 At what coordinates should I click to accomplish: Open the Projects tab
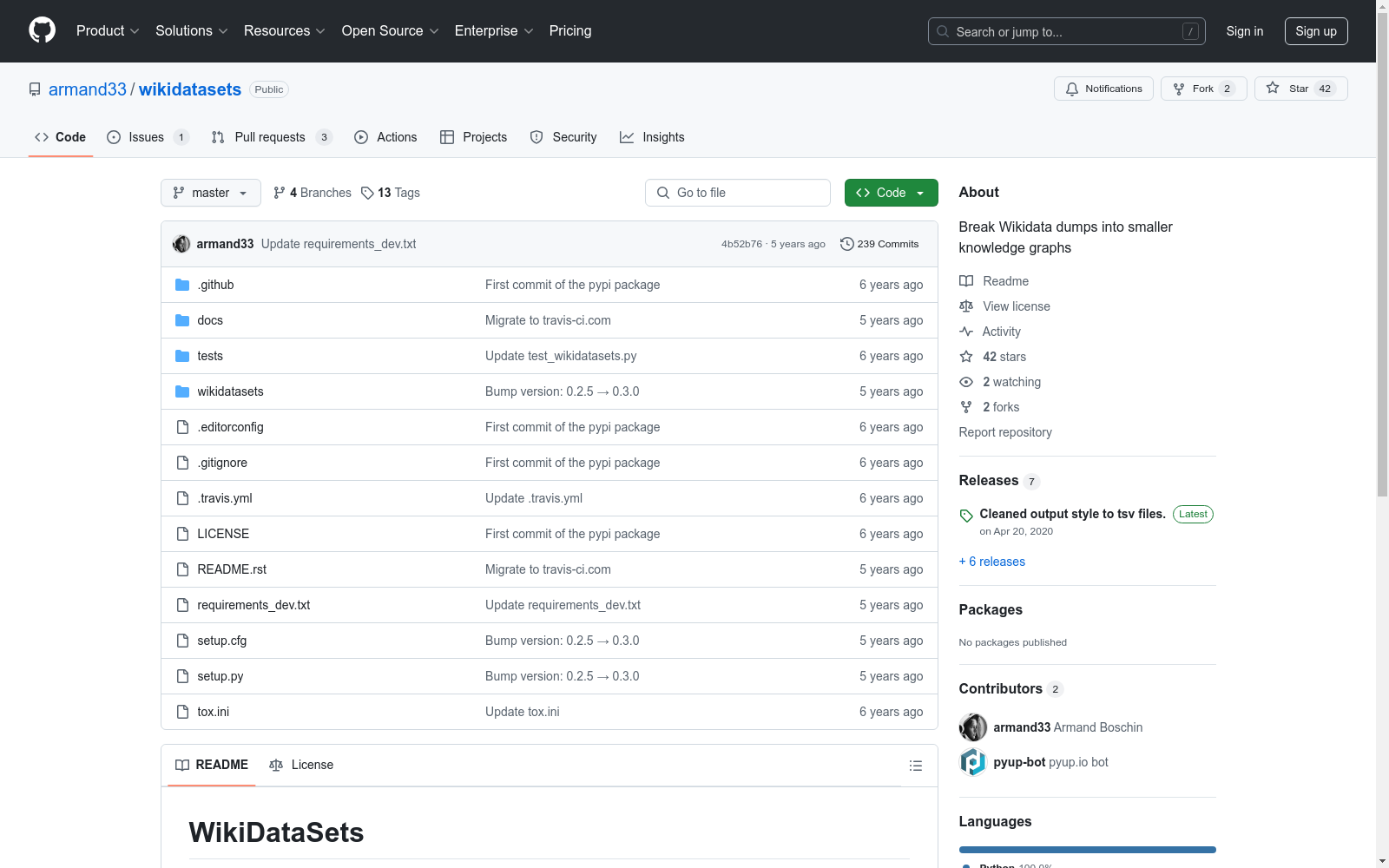click(x=473, y=137)
